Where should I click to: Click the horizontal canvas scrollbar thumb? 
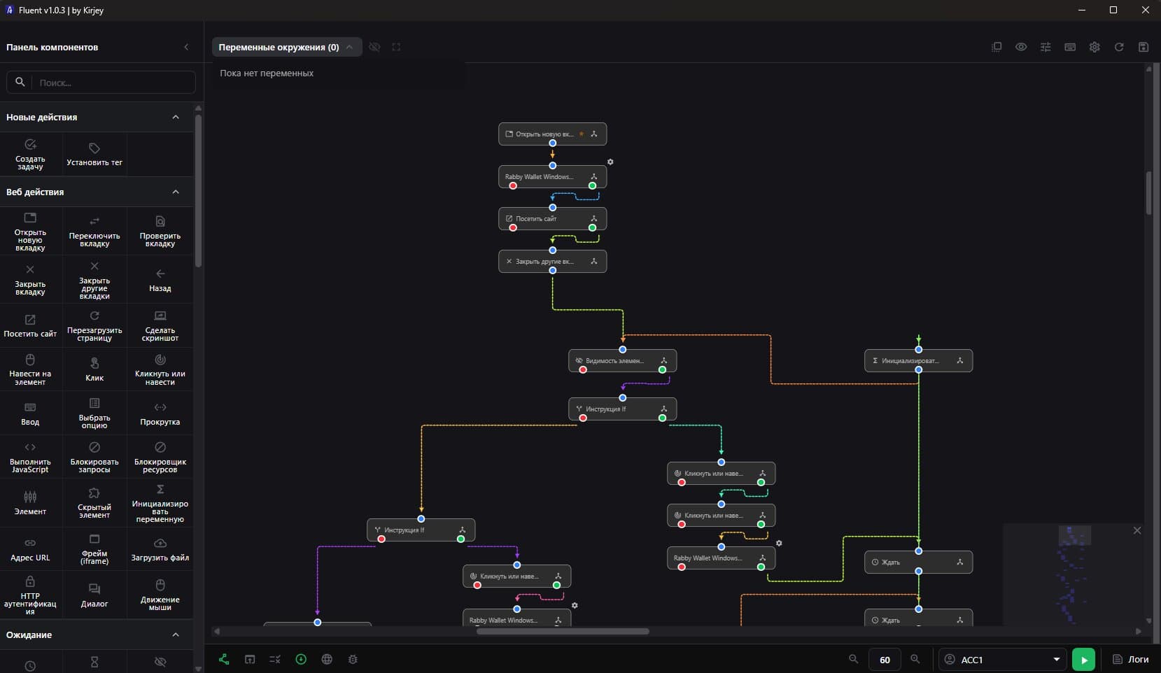[563, 631]
